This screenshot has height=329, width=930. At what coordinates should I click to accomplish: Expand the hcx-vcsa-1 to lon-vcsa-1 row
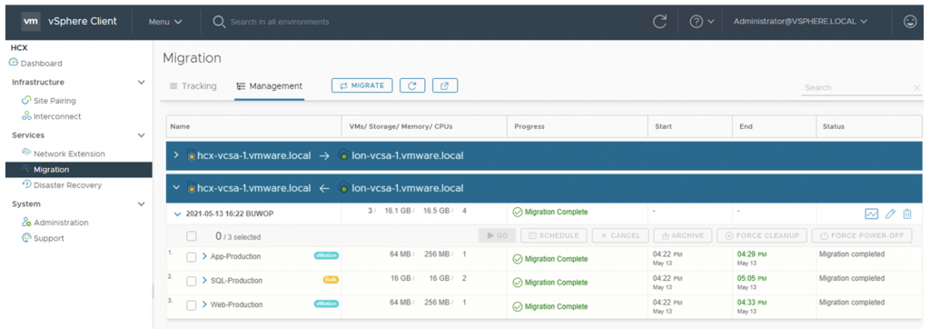point(175,155)
